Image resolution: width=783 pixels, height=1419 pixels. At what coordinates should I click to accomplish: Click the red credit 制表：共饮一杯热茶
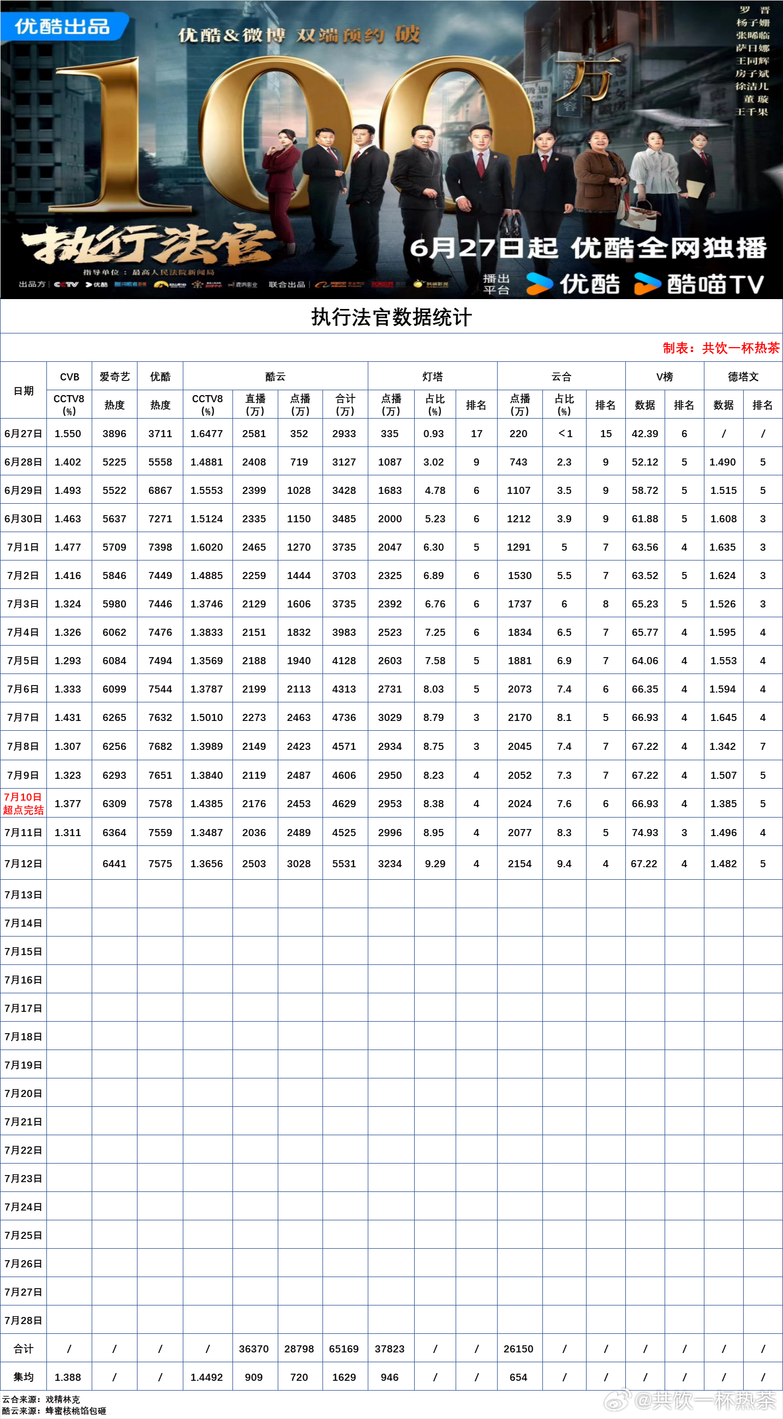(721, 348)
